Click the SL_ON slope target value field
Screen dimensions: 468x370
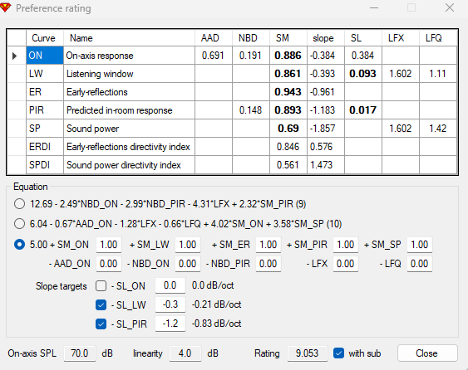click(170, 285)
